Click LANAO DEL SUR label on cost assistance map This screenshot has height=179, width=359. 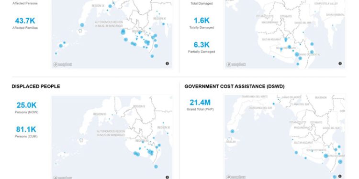(301, 105)
